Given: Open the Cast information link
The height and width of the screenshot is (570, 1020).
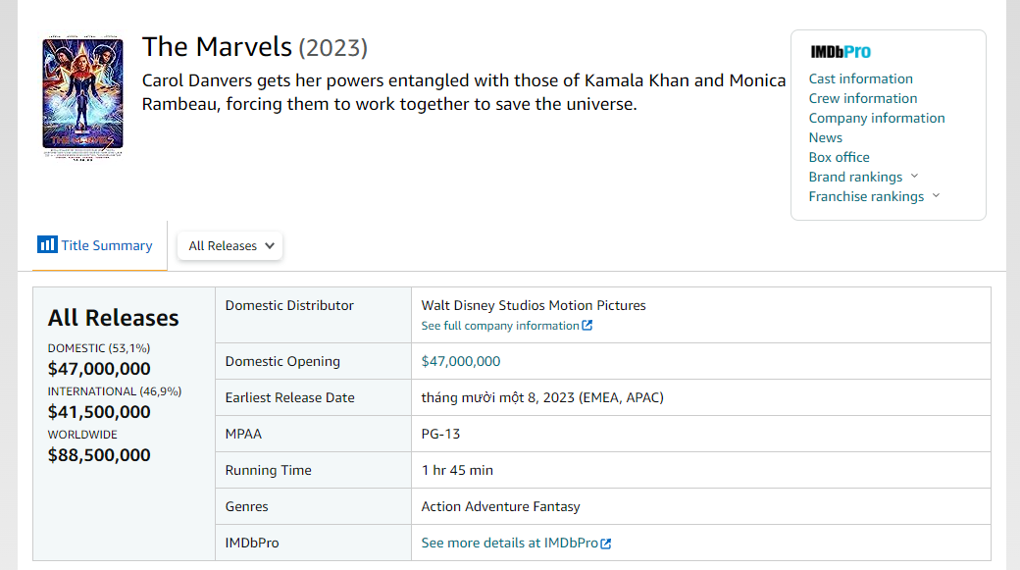Looking at the screenshot, I should [860, 78].
